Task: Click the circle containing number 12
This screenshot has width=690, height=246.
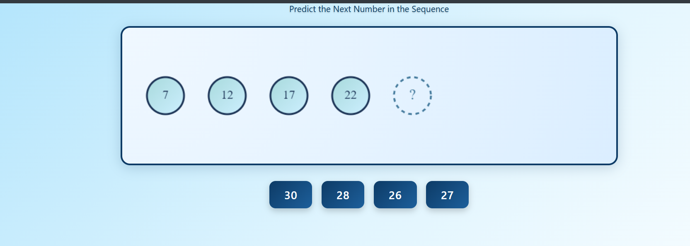Action: (227, 95)
